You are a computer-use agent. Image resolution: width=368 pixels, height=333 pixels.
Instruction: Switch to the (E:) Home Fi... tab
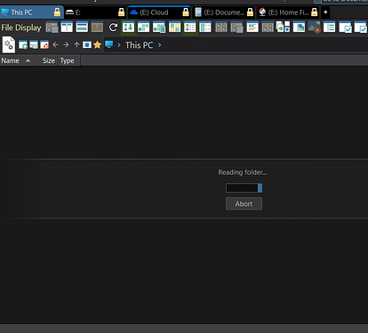point(288,12)
